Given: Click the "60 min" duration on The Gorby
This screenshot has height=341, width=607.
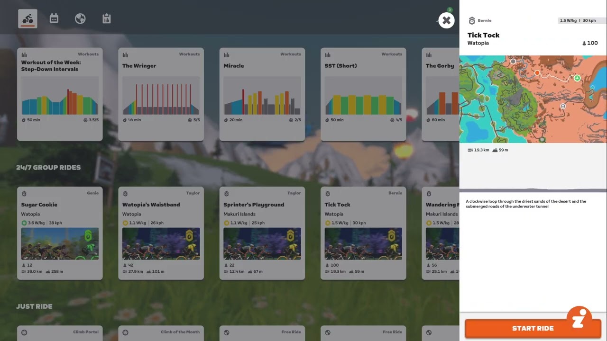Looking at the screenshot, I should 438,120.
